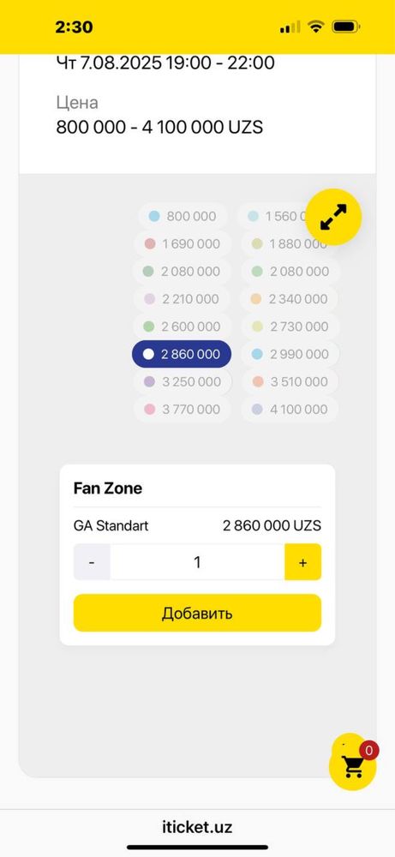395x857 pixels.
Task: Tap the ticket quantity field
Action: (197, 562)
